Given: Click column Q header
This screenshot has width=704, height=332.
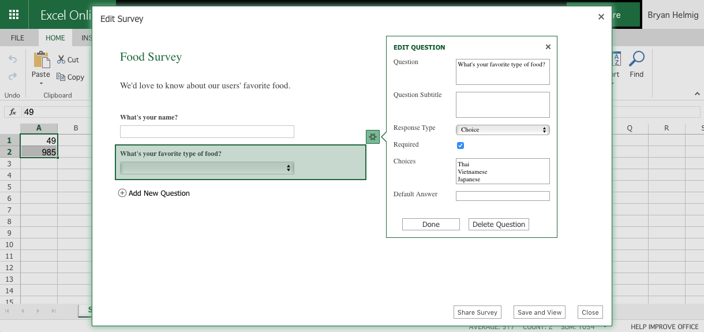Looking at the screenshot, I should (x=630, y=128).
